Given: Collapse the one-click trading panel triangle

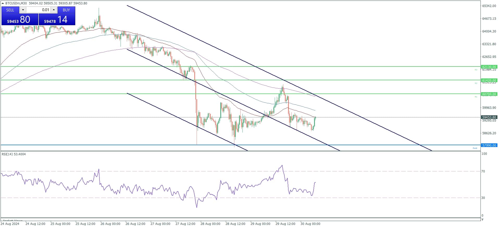Looking at the screenshot, I should [x=3, y=3].
